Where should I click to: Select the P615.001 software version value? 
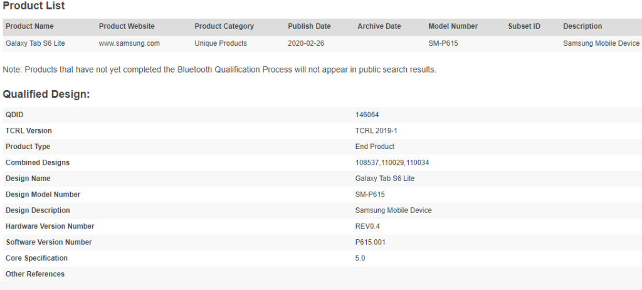coord(370,242)
